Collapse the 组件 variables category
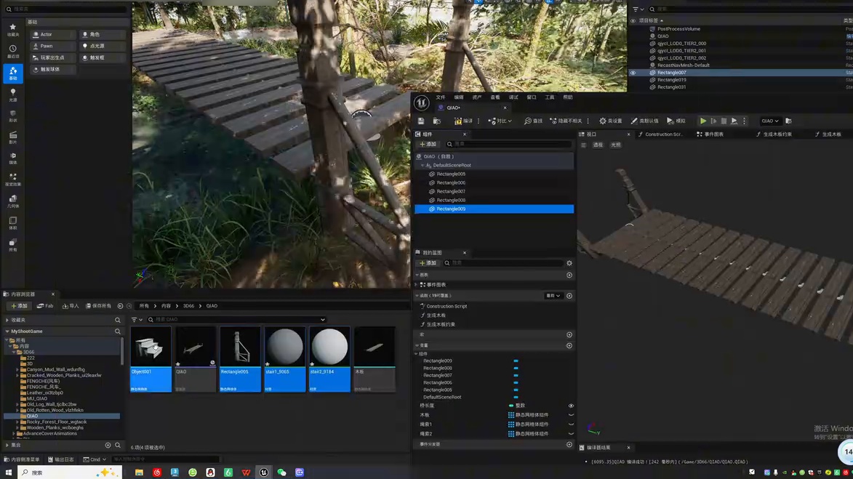The width and height of the screenshot is (853, 479). (x=417, y=354)
